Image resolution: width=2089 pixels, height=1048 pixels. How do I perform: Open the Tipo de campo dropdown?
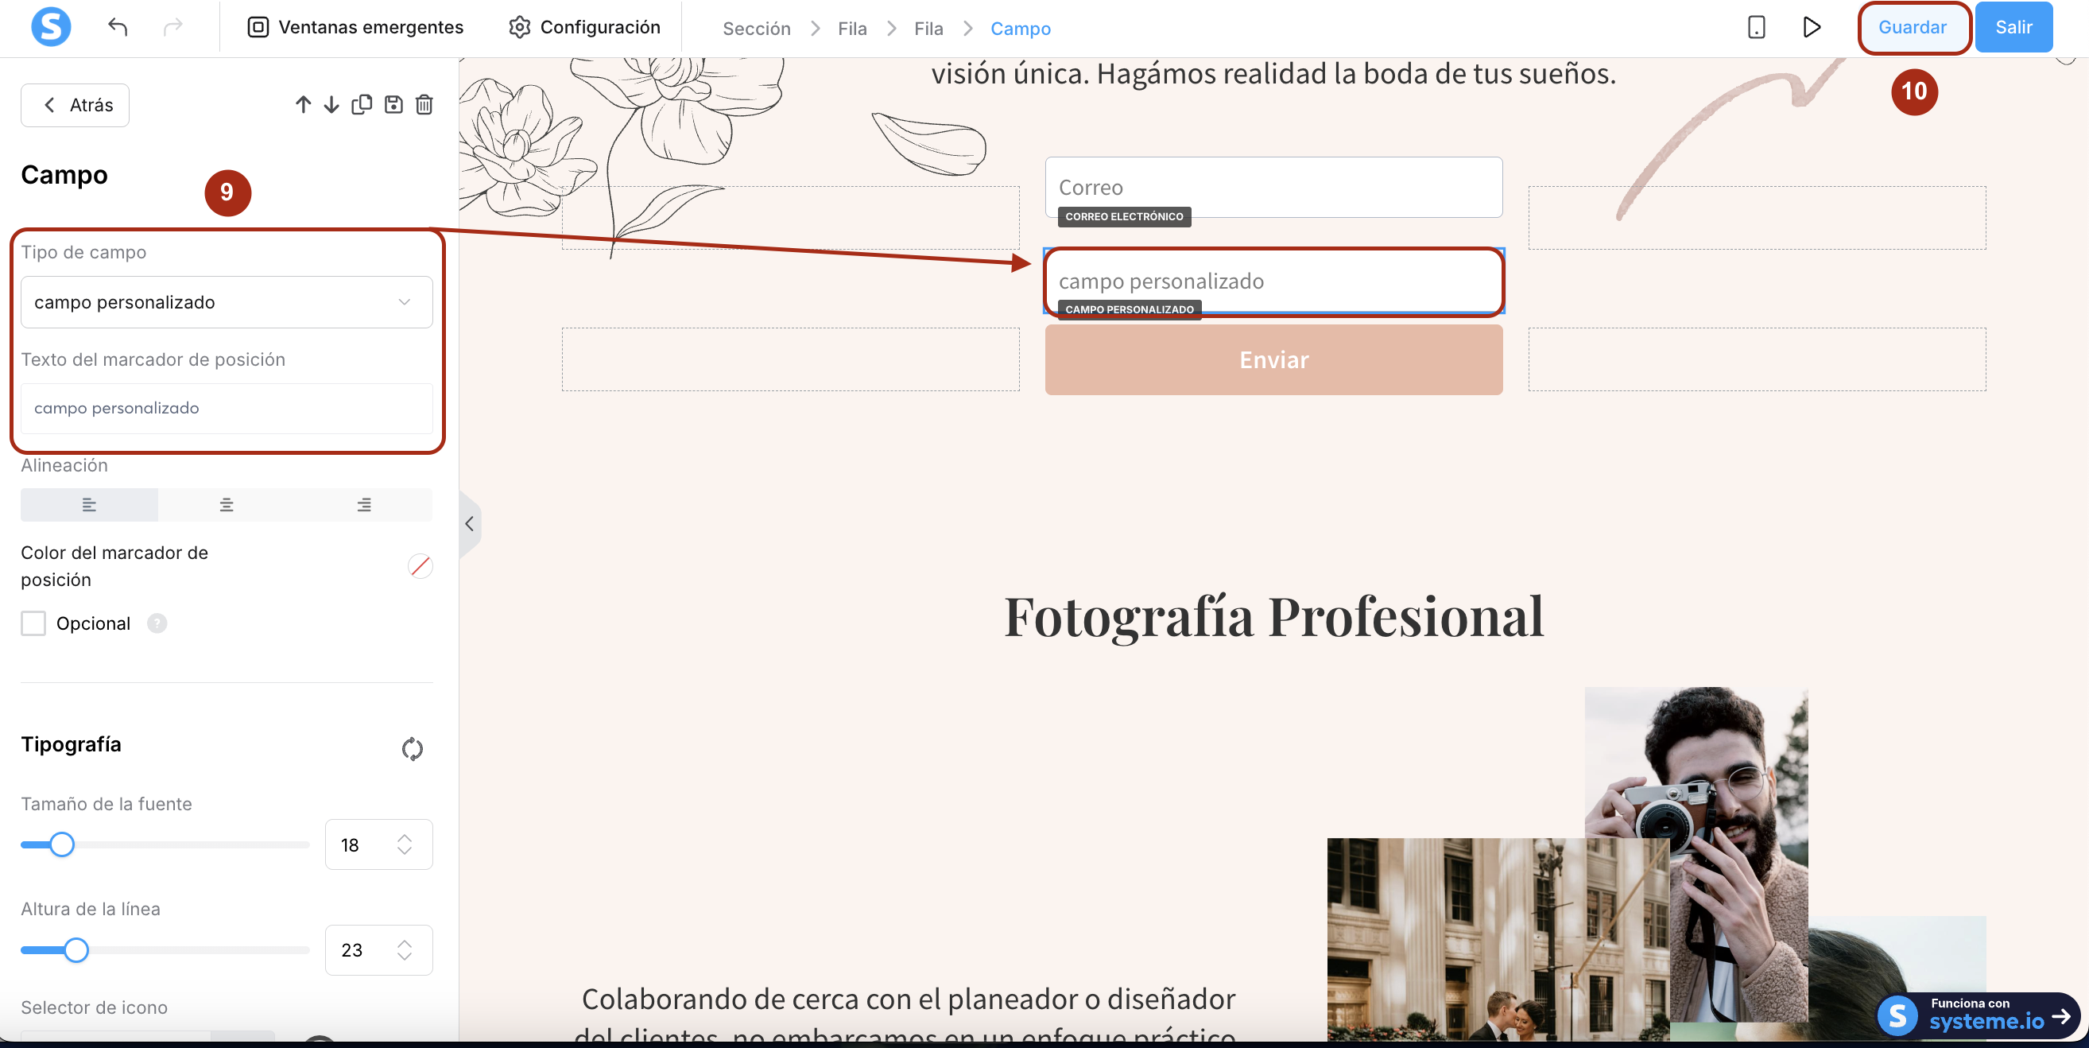pyautogui.click(x=227, y=301)
